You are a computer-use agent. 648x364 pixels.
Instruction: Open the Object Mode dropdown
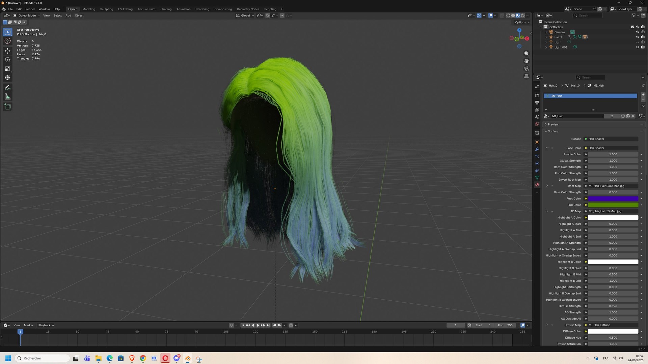tap(27, 16)
